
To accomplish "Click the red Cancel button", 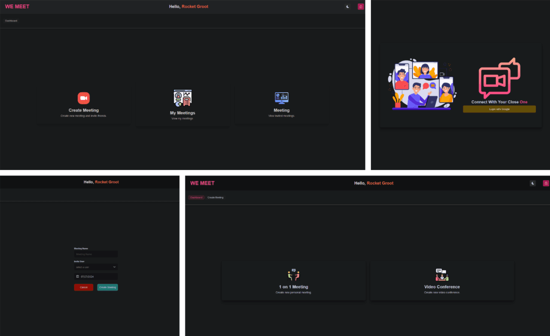I will [x=84, y=287].
